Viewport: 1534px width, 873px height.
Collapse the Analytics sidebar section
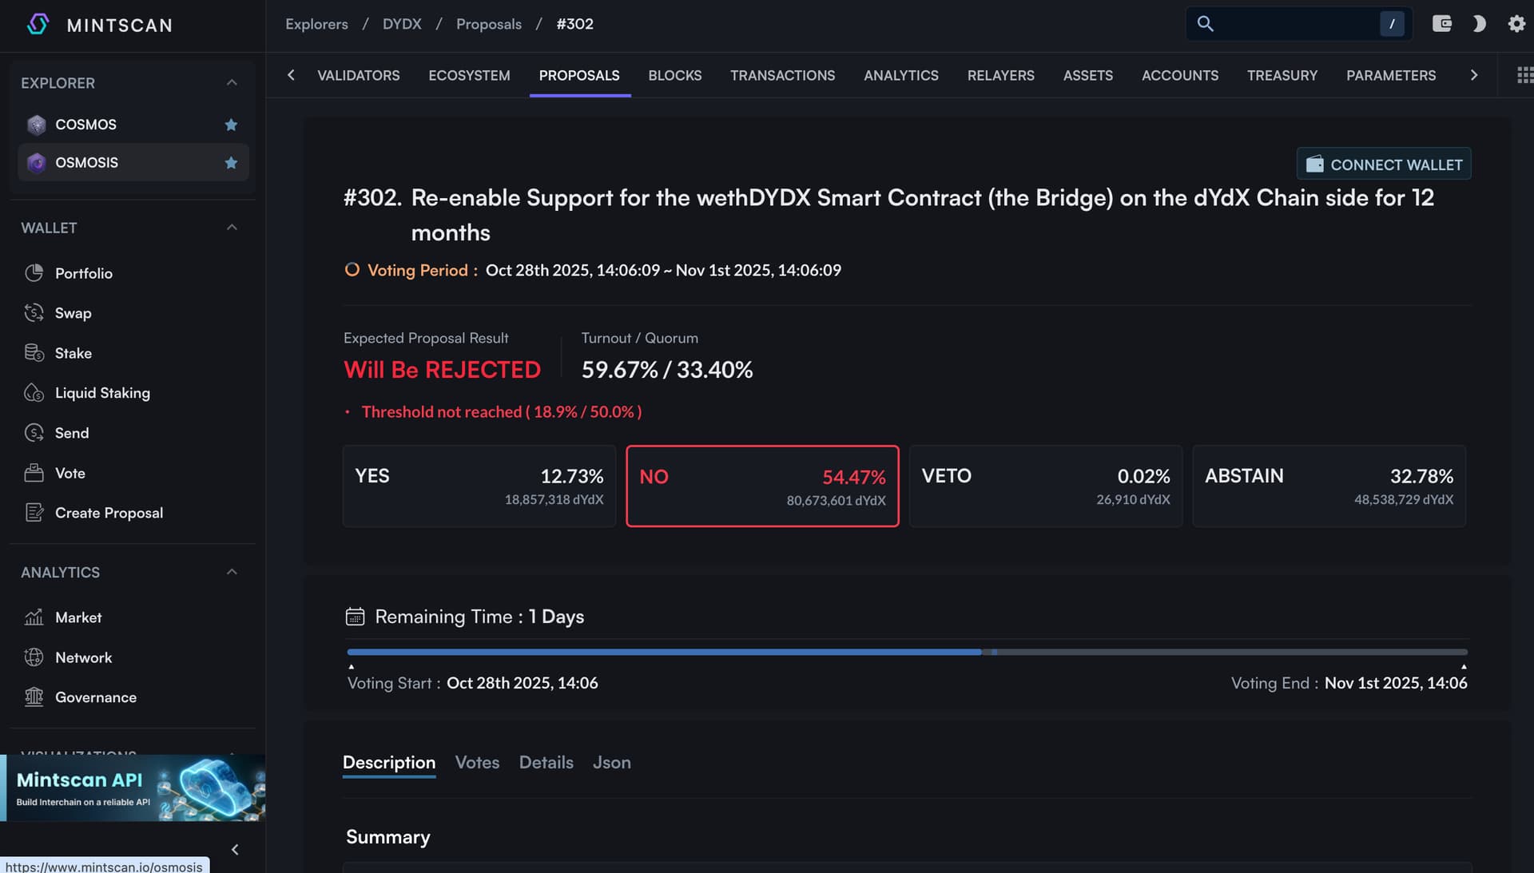(232, 572)
